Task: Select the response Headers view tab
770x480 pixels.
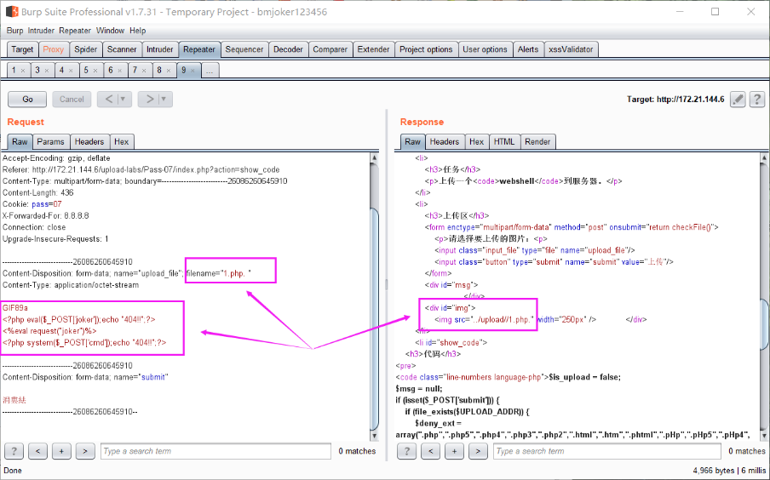Action: 445,142
